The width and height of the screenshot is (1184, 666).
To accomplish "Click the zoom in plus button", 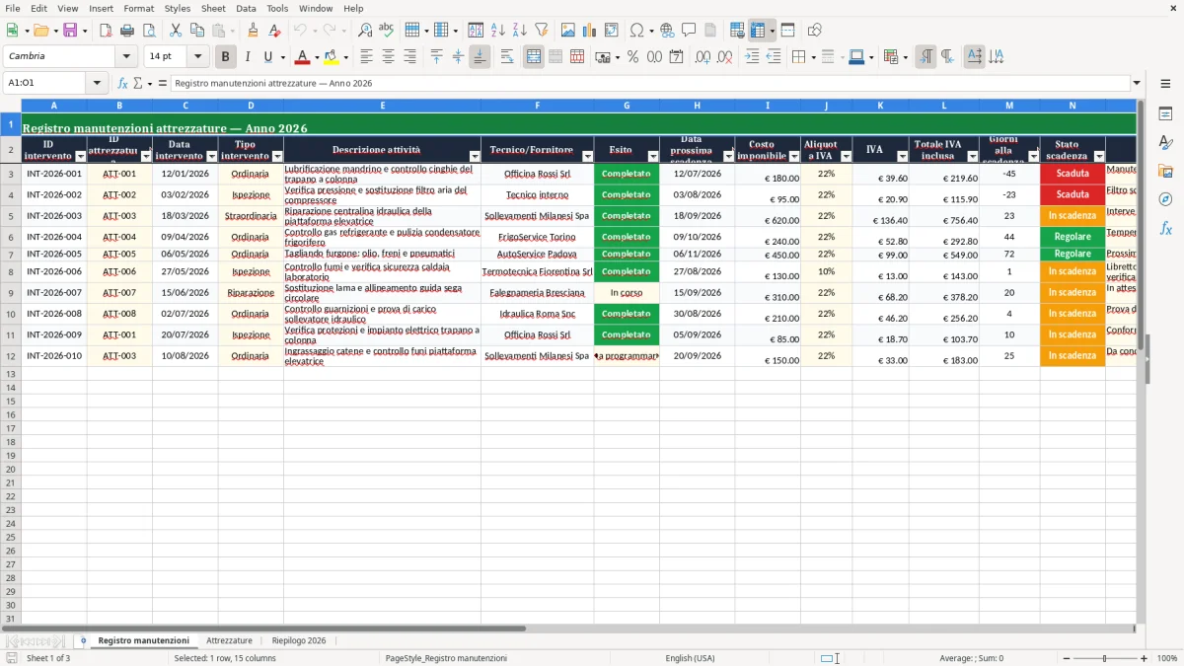I will pos(1144,658).
